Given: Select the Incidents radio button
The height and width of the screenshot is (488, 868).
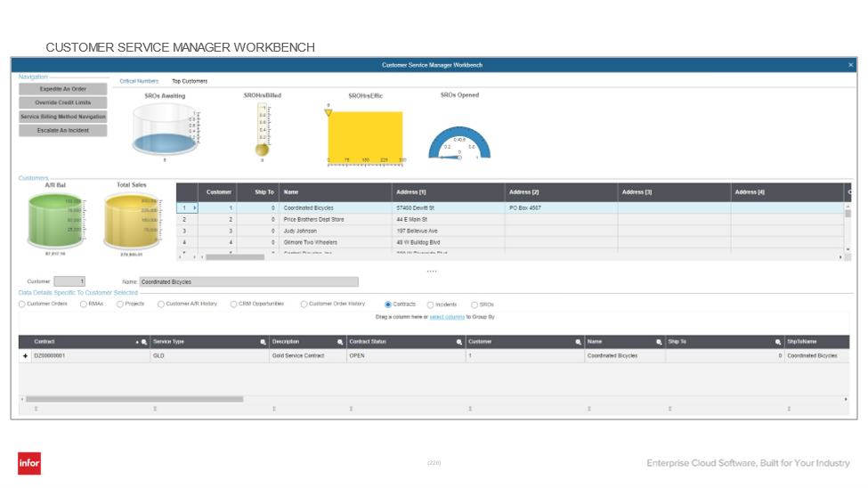Looking at the screenshot, I should pos(430,305).
